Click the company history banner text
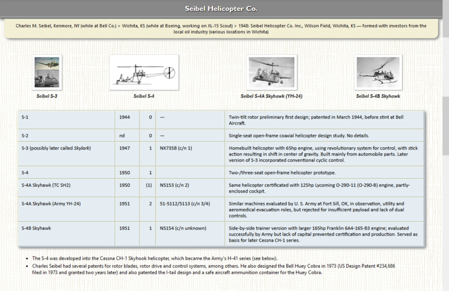The width and height of the screenshot is (449, 291). coord(221,29)
